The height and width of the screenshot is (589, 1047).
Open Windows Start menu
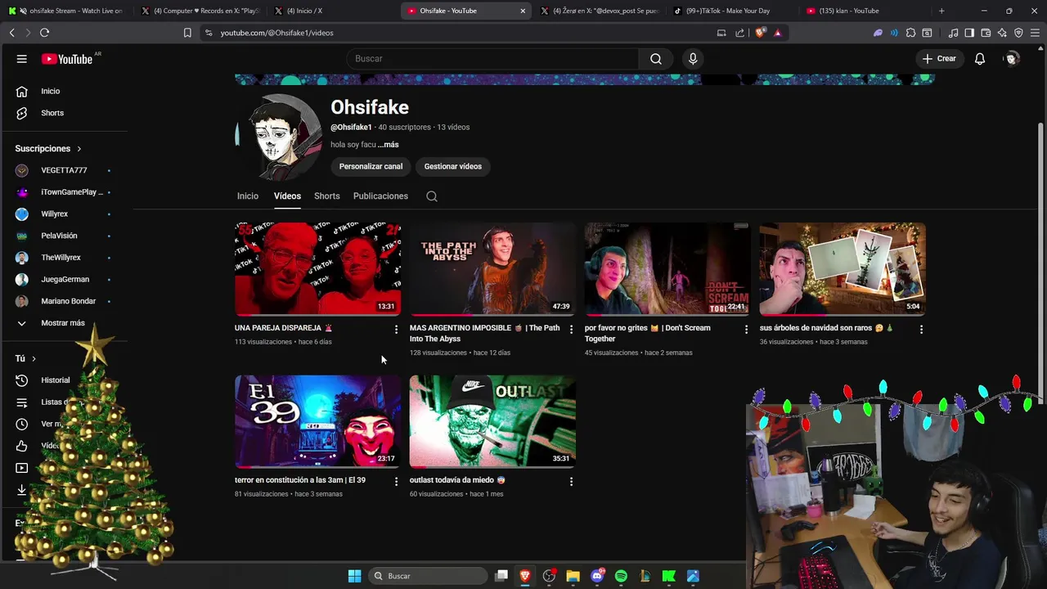[354, 576]
